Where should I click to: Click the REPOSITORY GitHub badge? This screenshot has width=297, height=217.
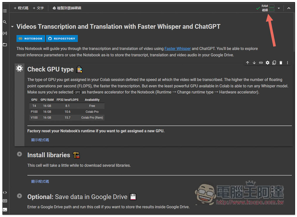coord(62,38)
